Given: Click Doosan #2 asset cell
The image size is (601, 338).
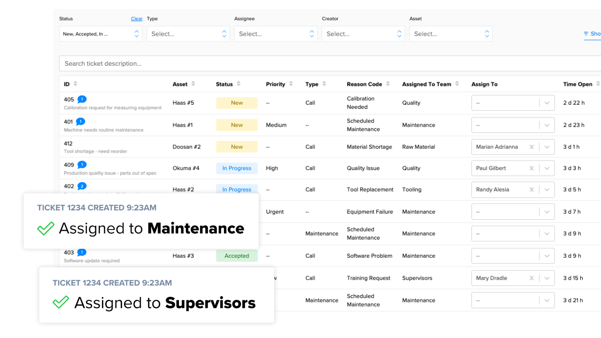Looking at the screenshot, I should (186, 147).
